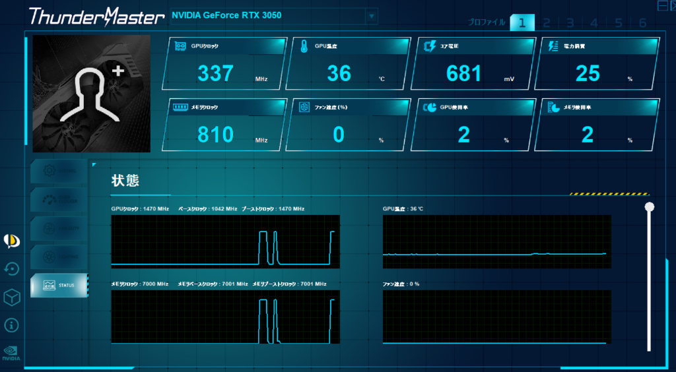The height and width of the screenshot is (372, 676).
Task: Open the OVER CLOCKER panel tab
Action: [x=59, y=199]
